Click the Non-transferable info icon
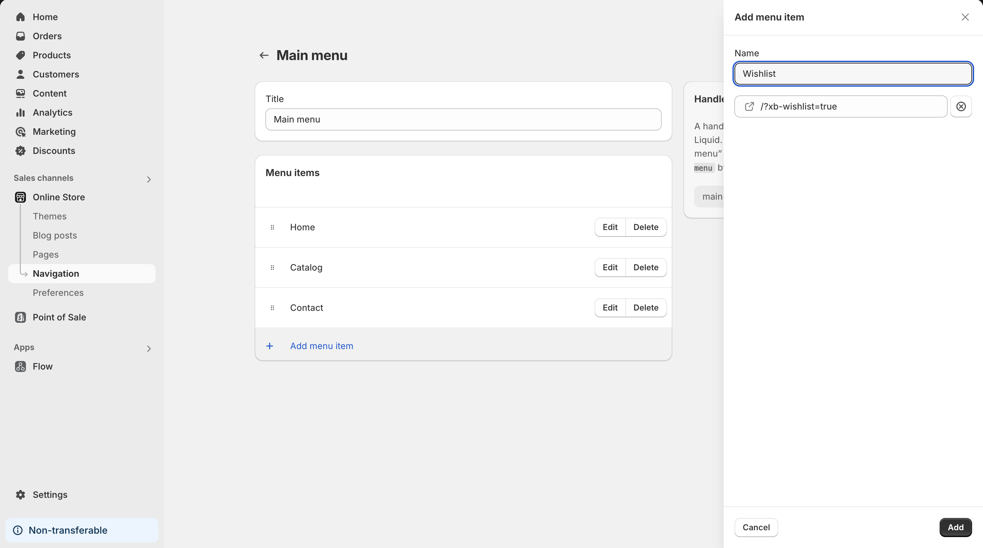The height and width of the screenshot is (548, 983). pyautogui.click(x=17, y=530)
